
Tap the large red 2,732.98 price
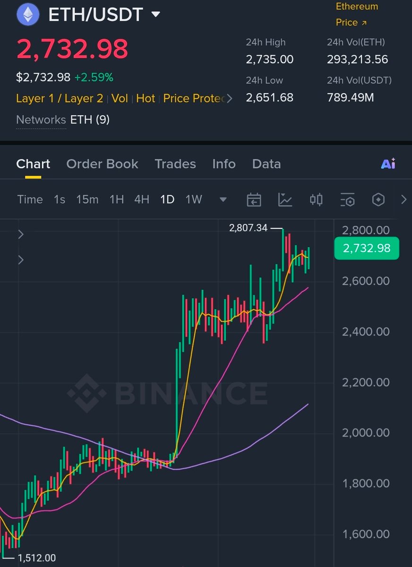[72, 49]
